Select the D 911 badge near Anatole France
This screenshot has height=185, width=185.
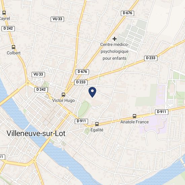(161, 112)
